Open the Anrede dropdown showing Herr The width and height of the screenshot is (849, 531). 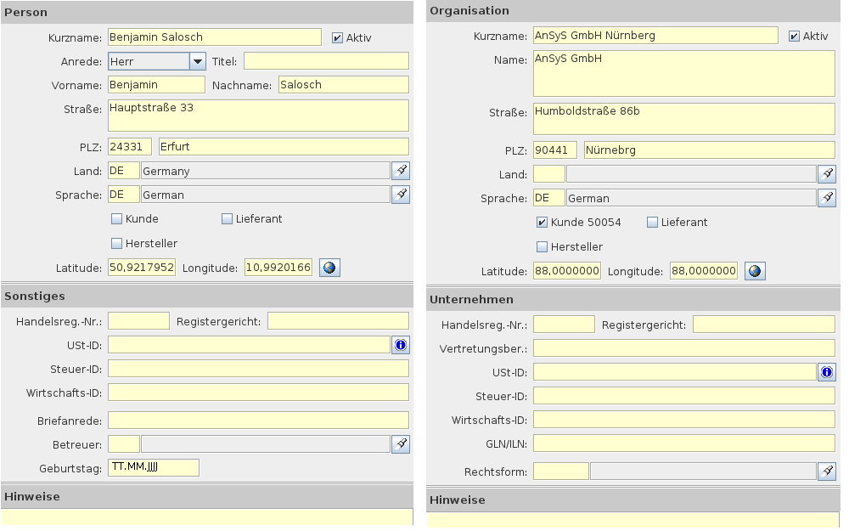197,61
